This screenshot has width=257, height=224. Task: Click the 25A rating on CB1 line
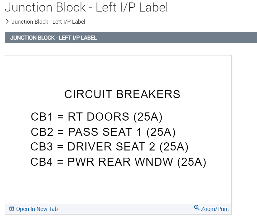[148, 117]
